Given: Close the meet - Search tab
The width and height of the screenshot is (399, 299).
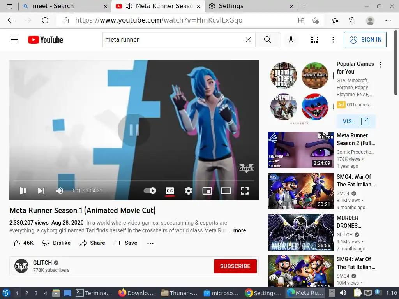Looking at the screenshot, I should pyautogui.click(x=105, y=6).
